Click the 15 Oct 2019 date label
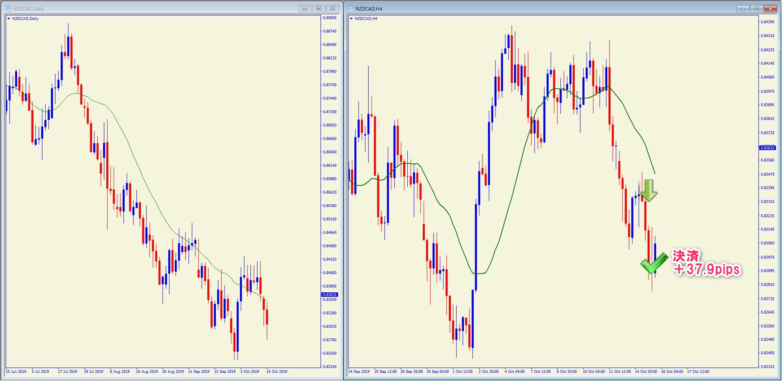Screen dimensions: 782x381 [x=277, y=372]
